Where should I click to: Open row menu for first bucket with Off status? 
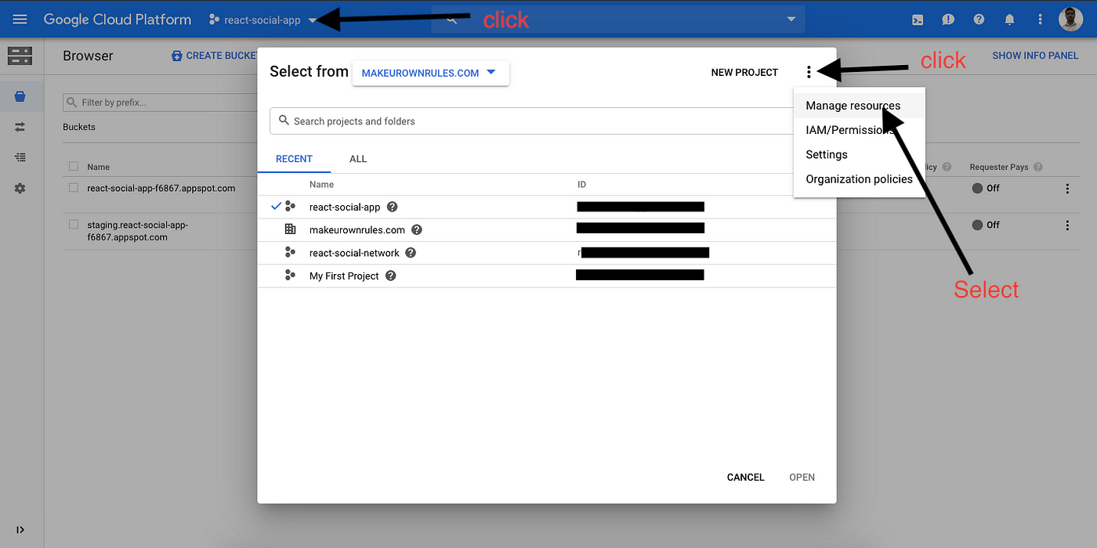(1066, 188)
